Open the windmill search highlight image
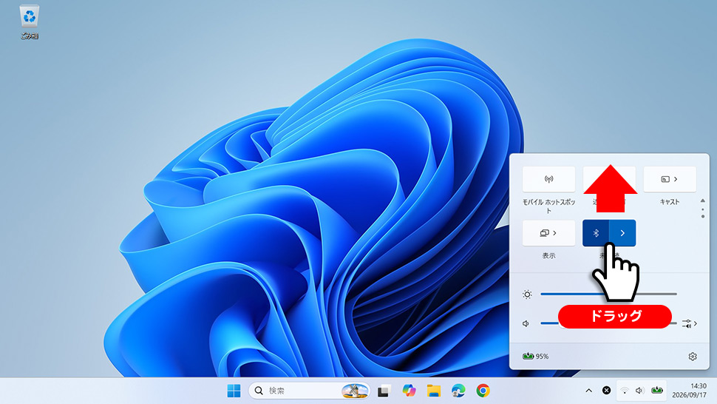This screenshot has width=717, height=404. tap(355, 391)
